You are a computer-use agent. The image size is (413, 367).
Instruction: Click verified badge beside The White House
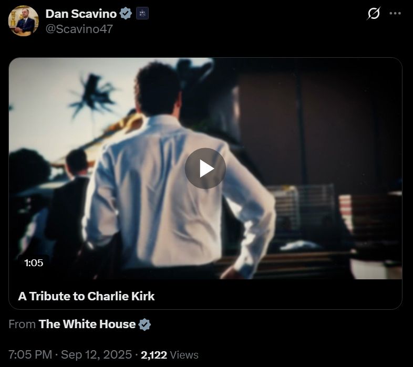coord(144,324)
